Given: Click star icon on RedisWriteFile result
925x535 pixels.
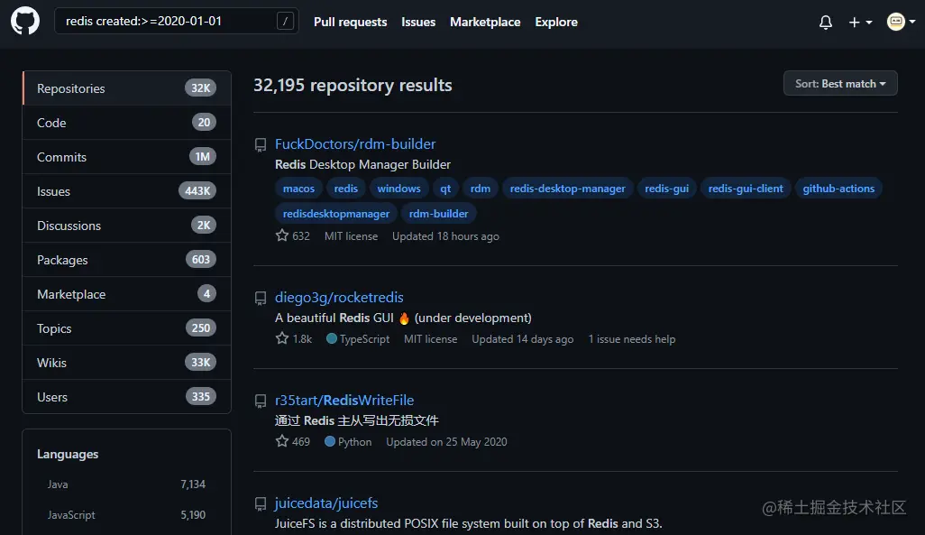Looking at the screenshot, I should point(282,441).
